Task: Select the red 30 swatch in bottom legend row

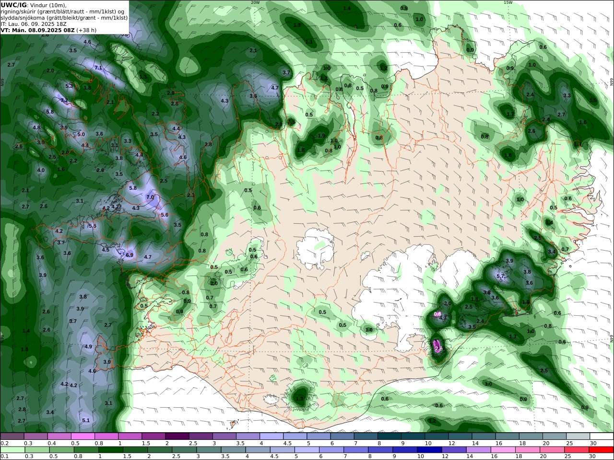Action: (601, 450)
